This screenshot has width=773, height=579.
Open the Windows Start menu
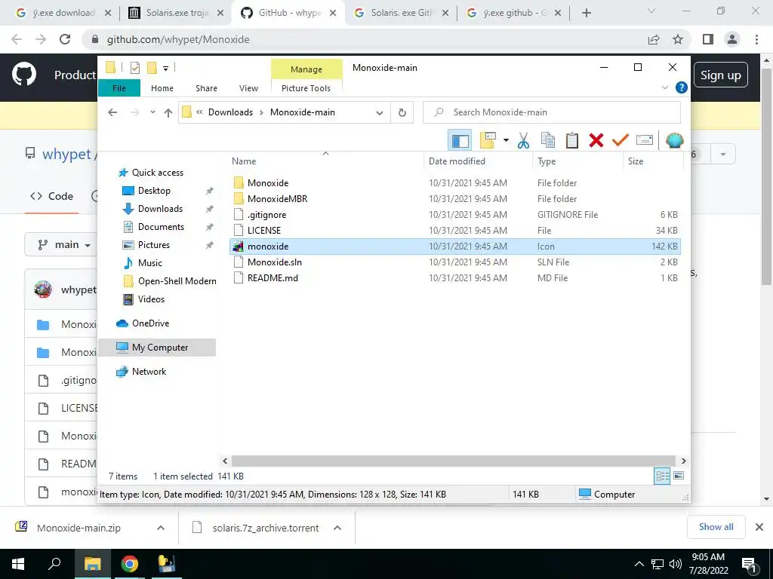click(x=18, y=564)
